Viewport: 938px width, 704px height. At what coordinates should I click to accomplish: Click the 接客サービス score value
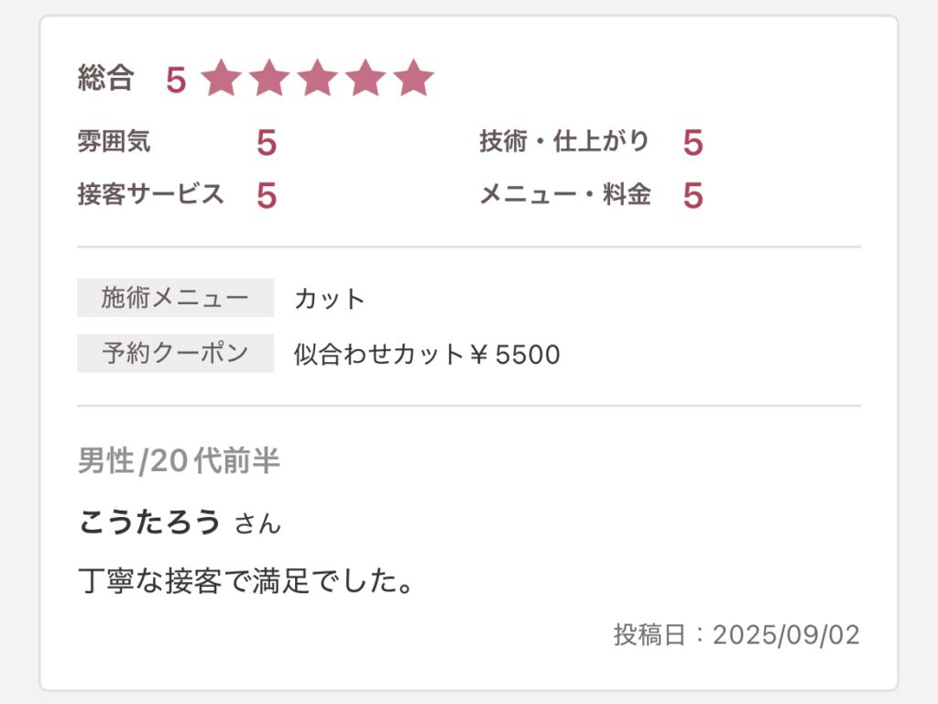267,195
